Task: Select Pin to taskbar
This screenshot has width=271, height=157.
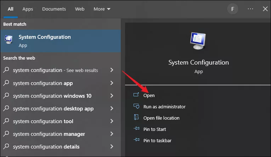Action: point(157,140)
